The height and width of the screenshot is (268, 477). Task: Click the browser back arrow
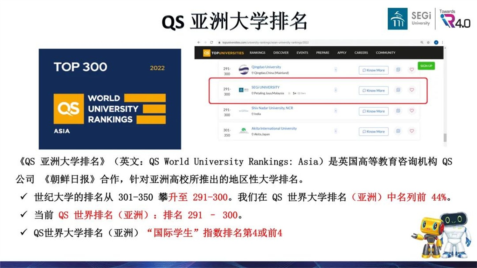[x=199, y=42]
